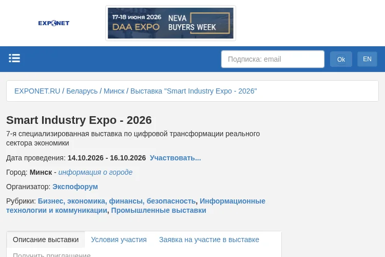Go to EXPONET.RU breadcrumb link
The image size is (385, 257).
pos(37,91)
